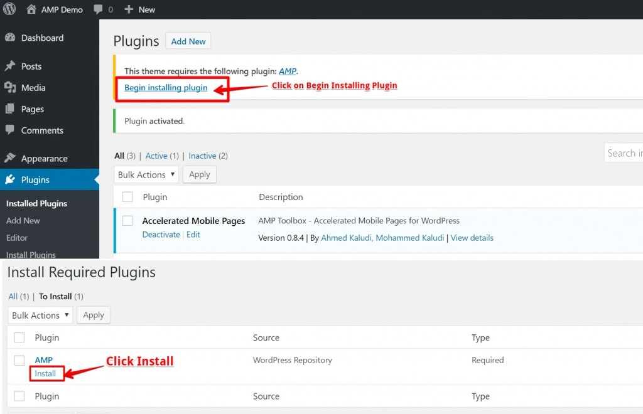Install the required AMP plugin

(x=46, y=373)
